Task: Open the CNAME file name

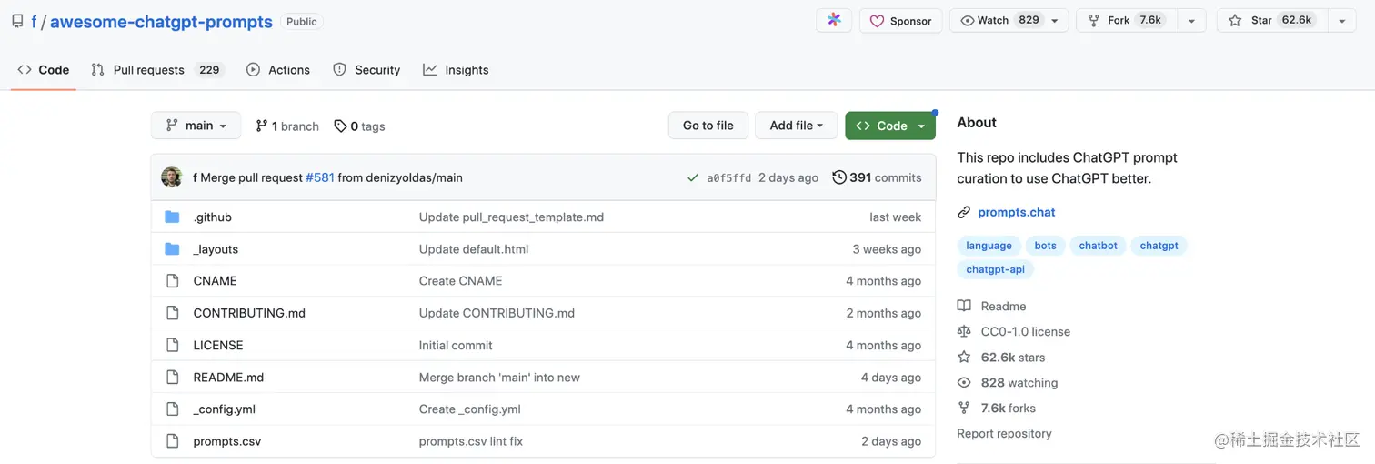Action: (x=216, y=281)
